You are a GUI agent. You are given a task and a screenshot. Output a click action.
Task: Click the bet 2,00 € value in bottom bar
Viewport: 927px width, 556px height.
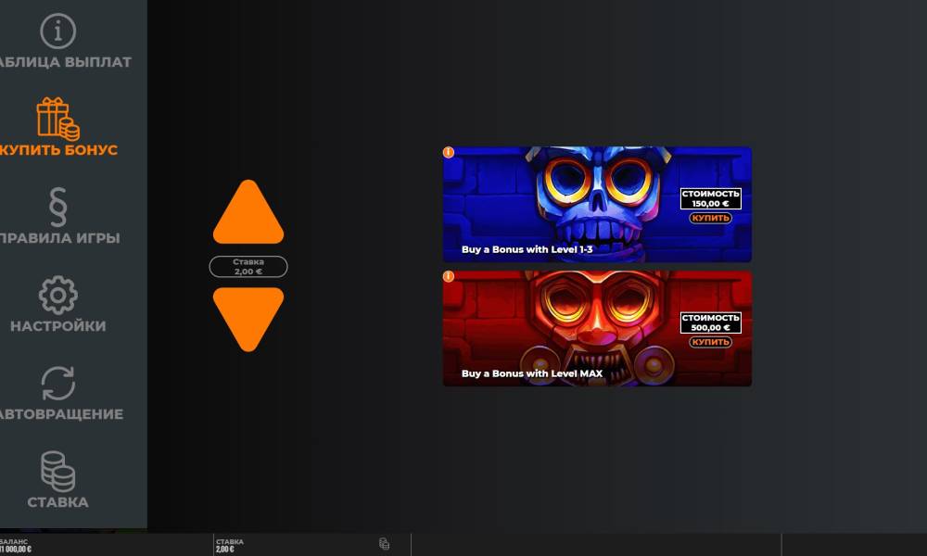pos(225,550)
